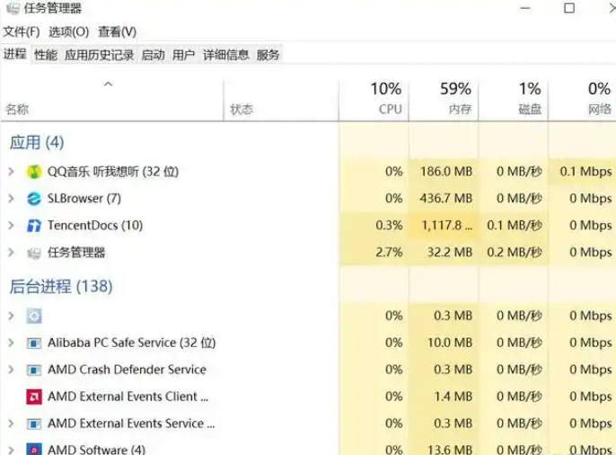Screen dimensions: 616x455
Task: Select AMD External Events Client name
Action: (x=128, y=397)
